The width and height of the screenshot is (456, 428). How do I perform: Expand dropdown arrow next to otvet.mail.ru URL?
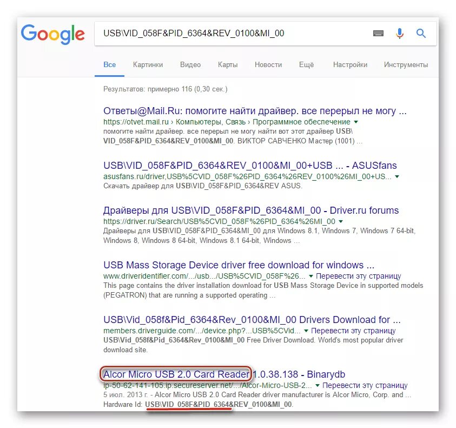(x=356, y=122)
